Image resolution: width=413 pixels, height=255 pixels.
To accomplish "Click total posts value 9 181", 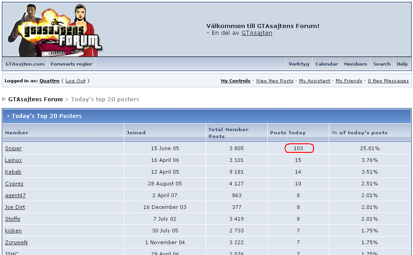I will (237, 172).
